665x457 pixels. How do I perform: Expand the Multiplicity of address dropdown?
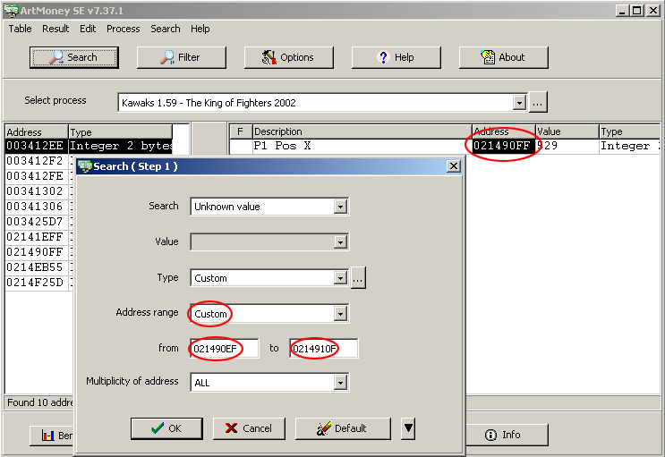click(340, 383)
